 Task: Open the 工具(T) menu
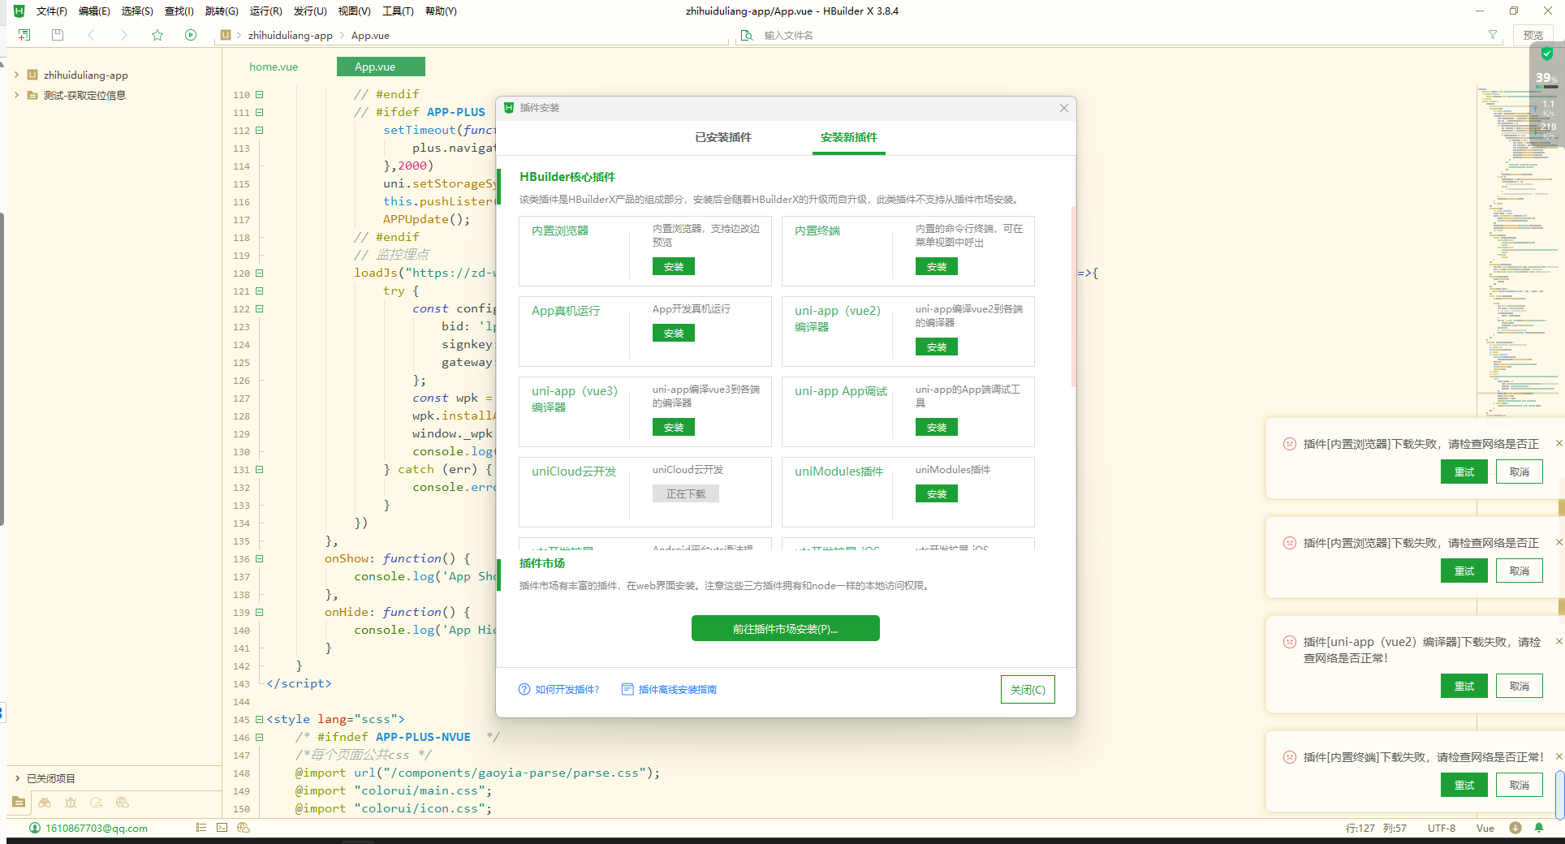click(x=398, y=11)
